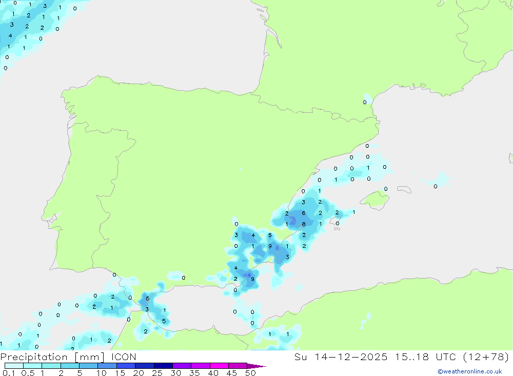This screenshot has width=513, height=376.
Task: Select the 40–45 mm magenta legend swatch
Action: tap(219, 366)
